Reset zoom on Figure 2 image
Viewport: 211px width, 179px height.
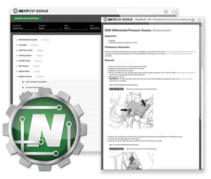click(120, 149)
